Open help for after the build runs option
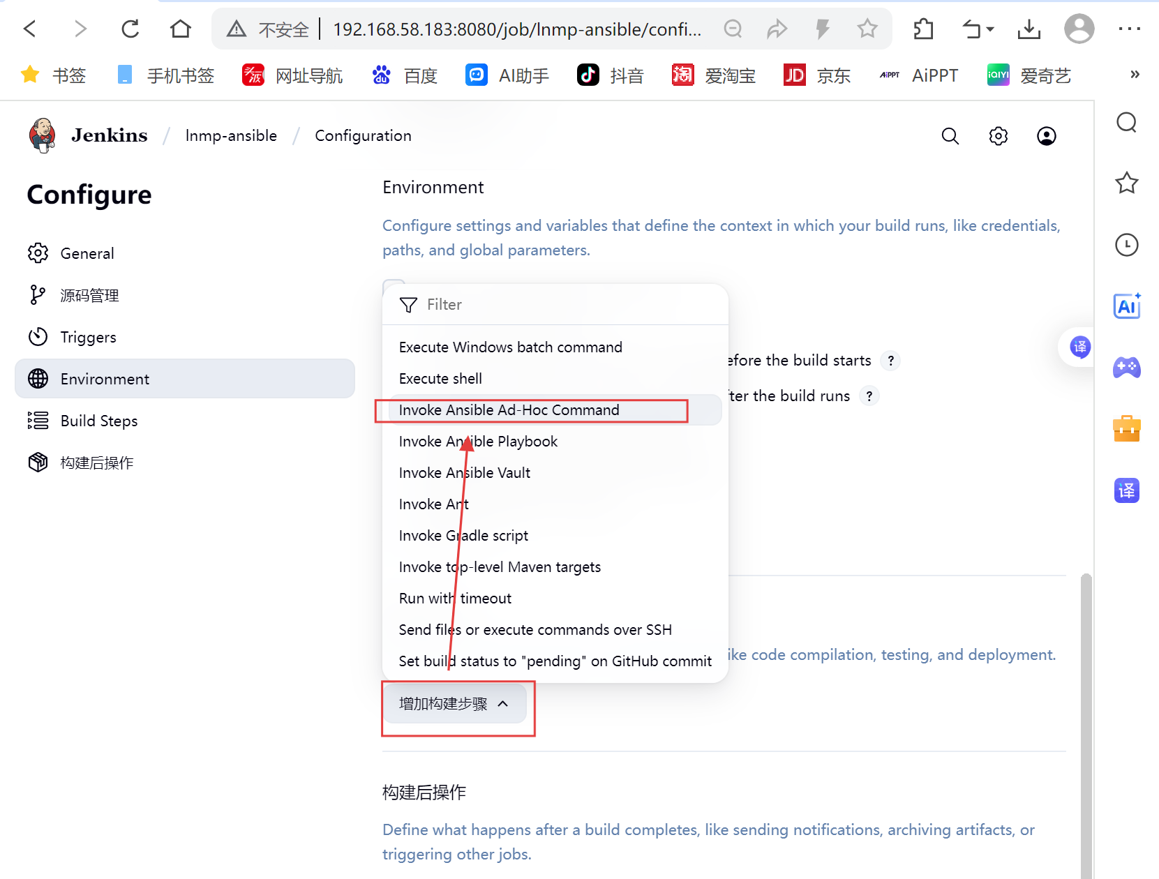Screen dimensions: 1159x879 pyautogui.click(x=869, y=396)
